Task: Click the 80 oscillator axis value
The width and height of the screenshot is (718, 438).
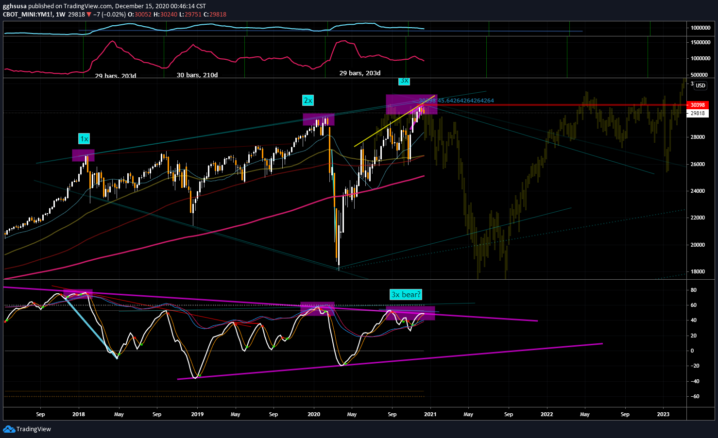Action: [x=694, y=290]
